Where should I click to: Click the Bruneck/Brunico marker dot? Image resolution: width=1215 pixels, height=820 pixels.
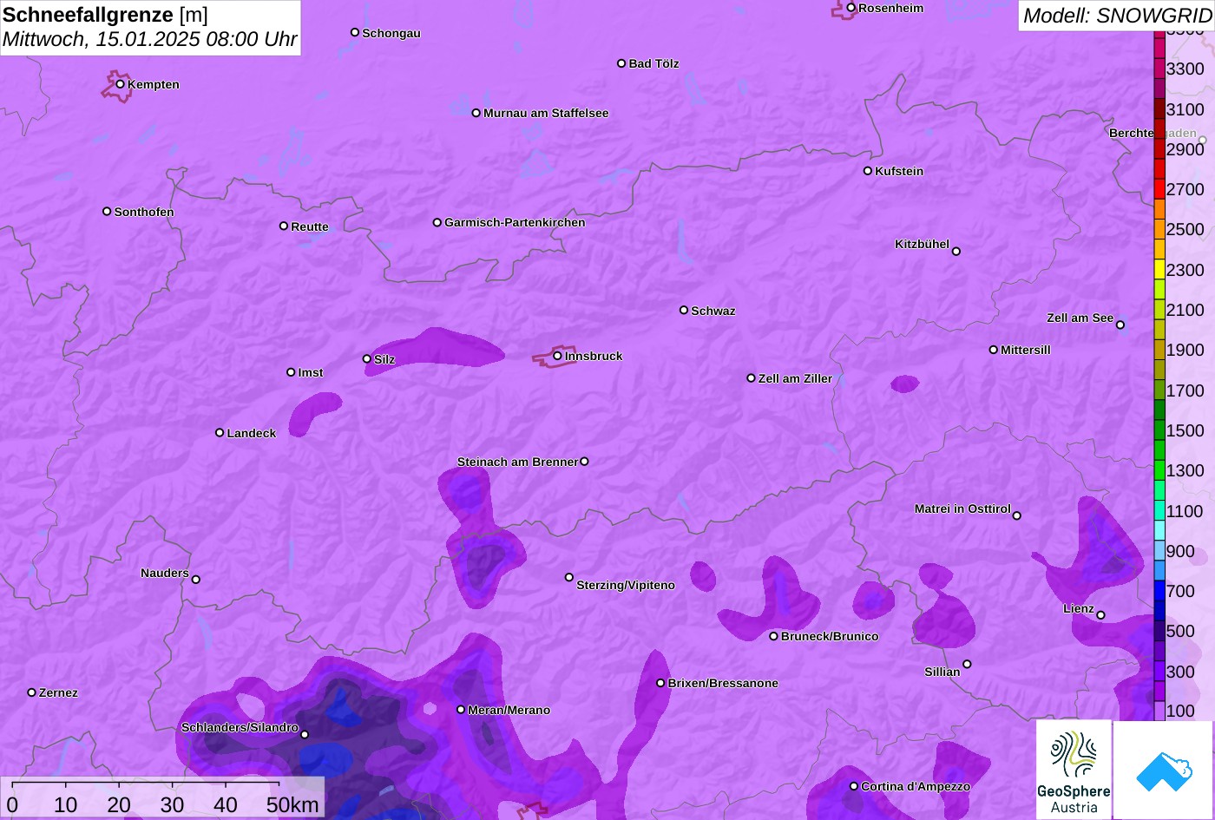tap(774, 636)
